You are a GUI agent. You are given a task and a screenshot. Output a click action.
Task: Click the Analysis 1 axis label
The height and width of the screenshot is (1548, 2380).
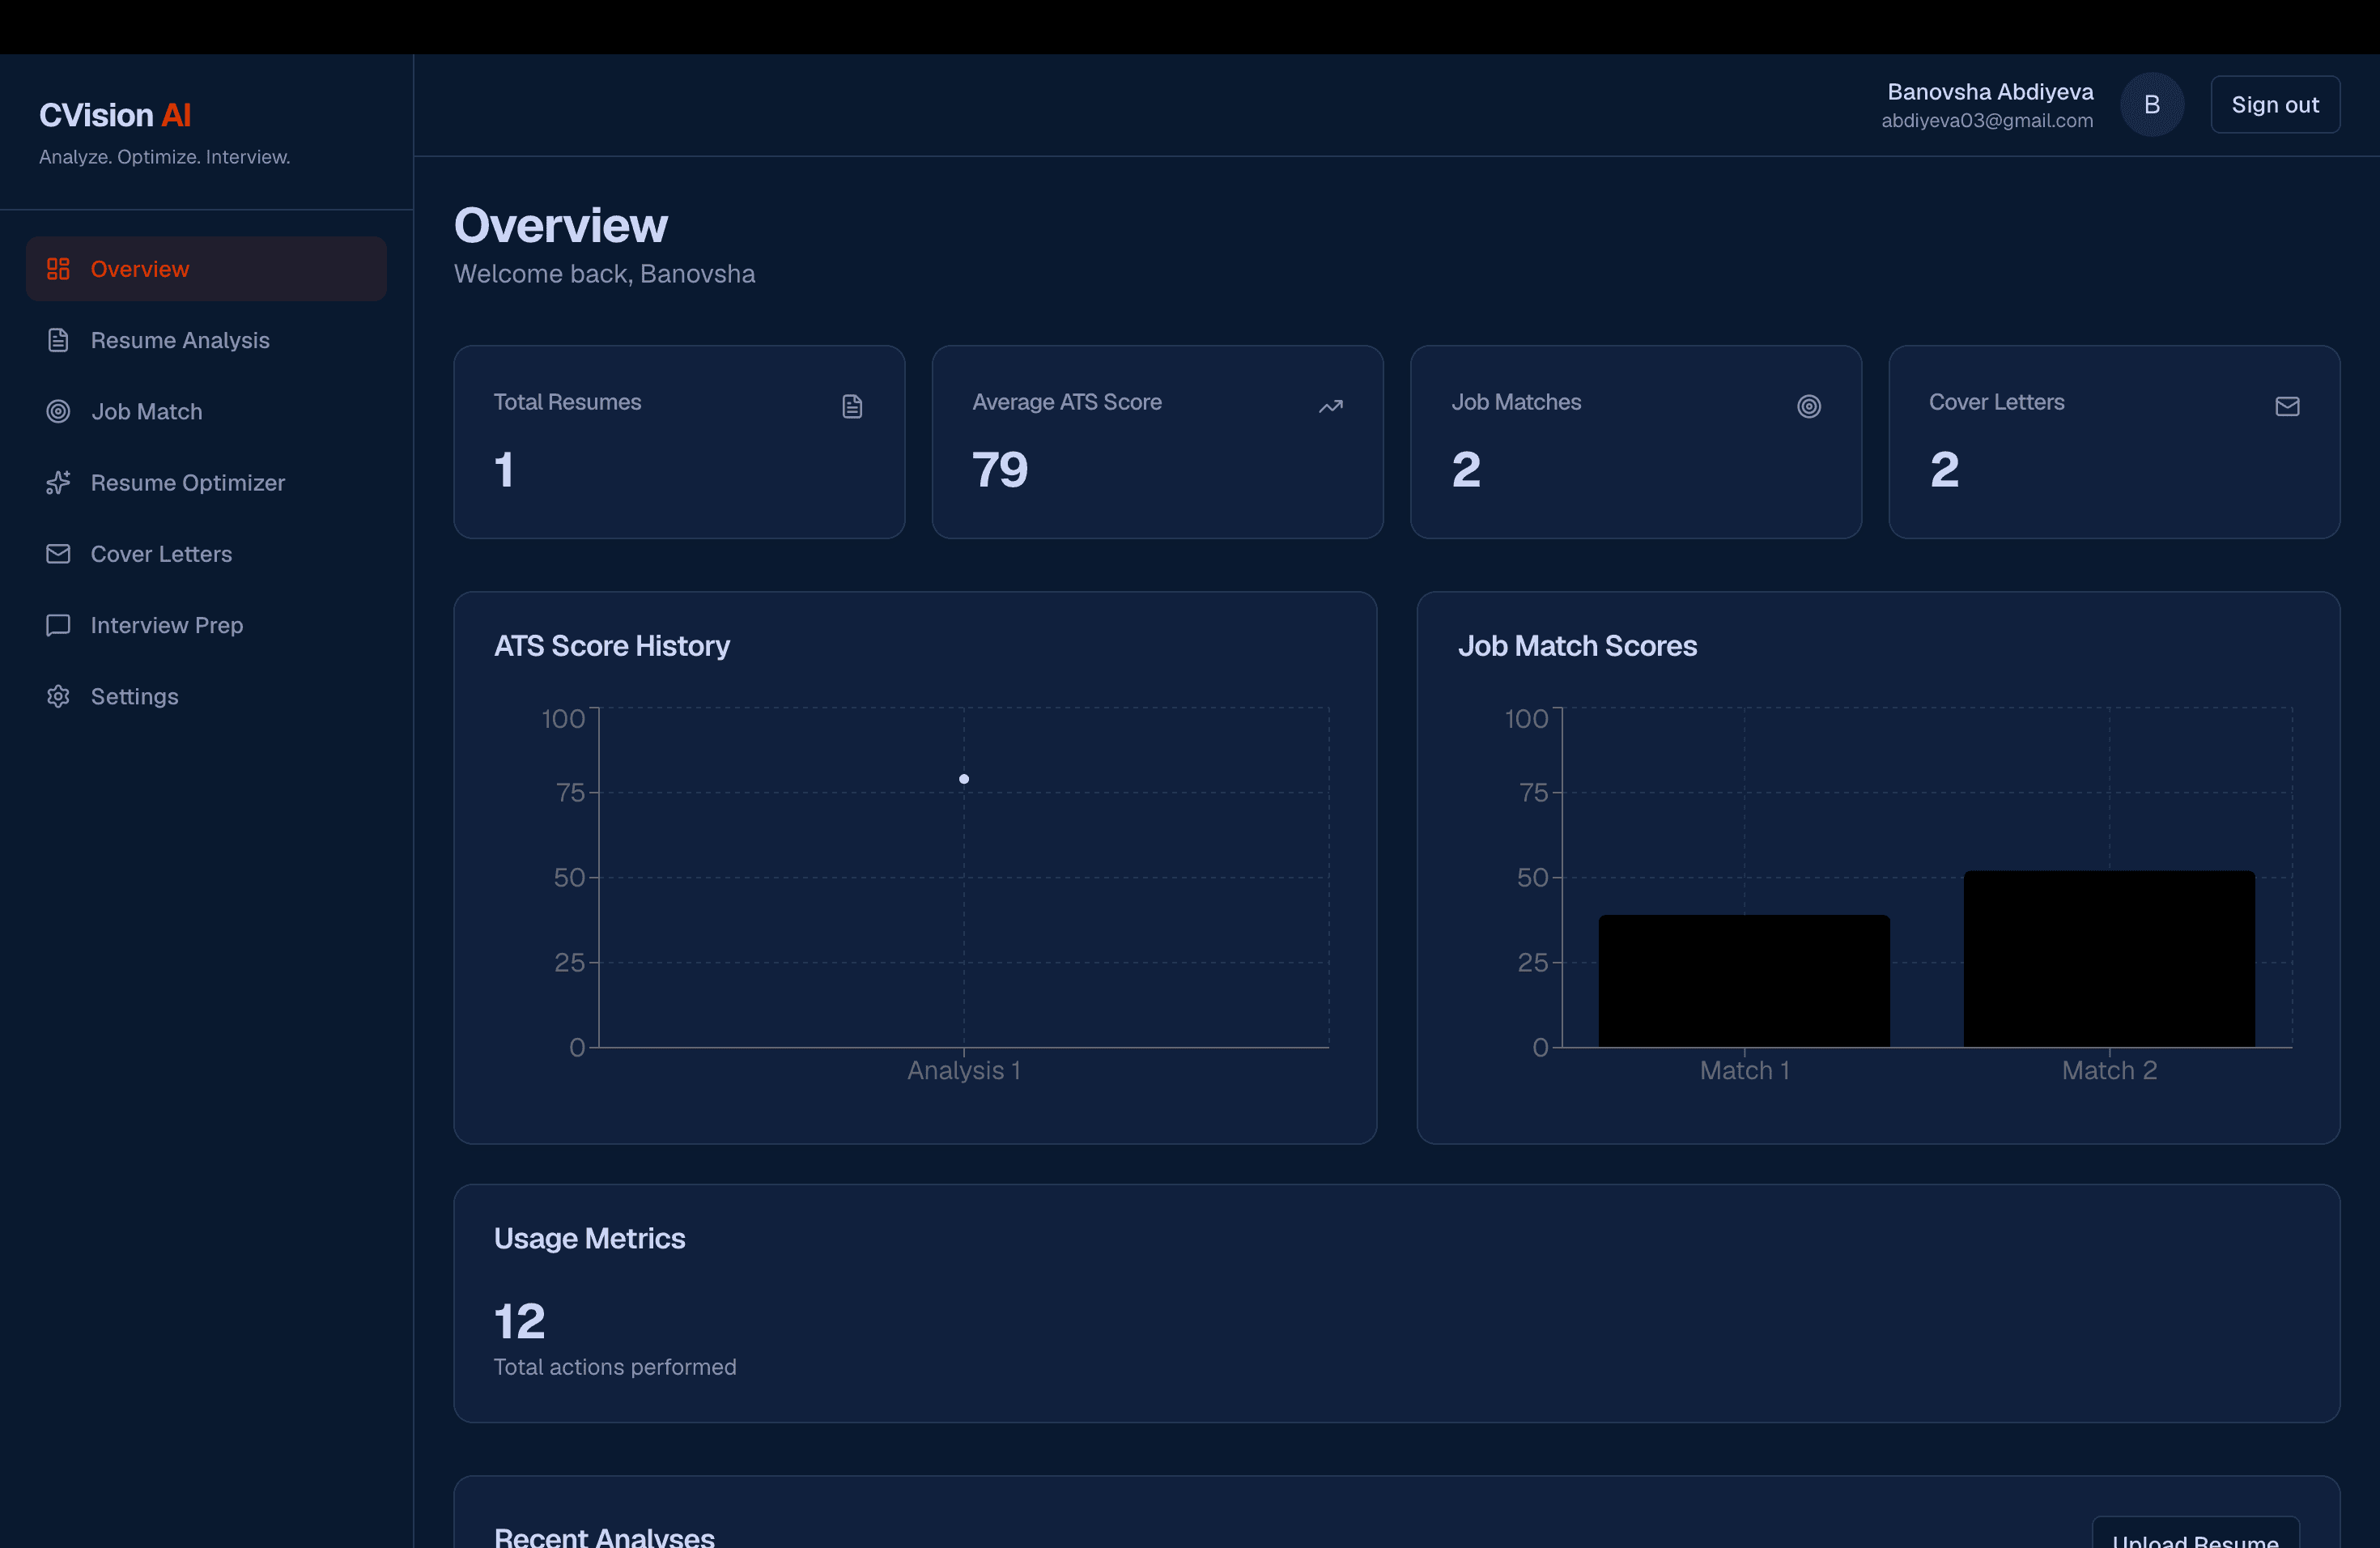coord(964,1070)
